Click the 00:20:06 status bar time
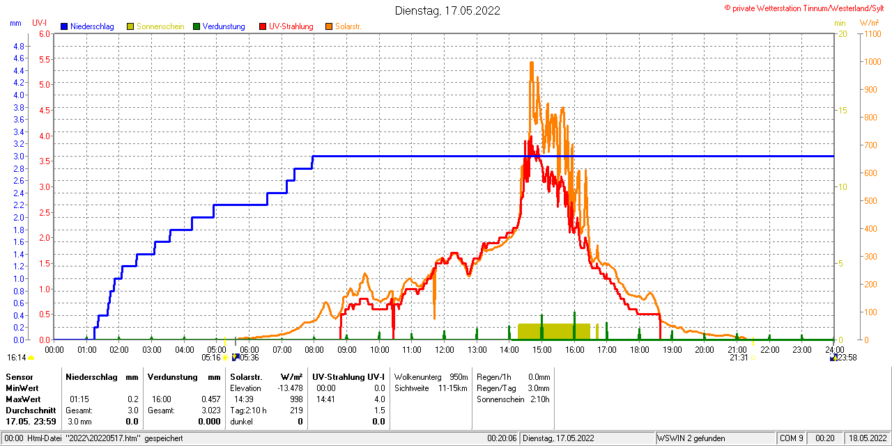 pyautogui.click(x=502, y=438)
